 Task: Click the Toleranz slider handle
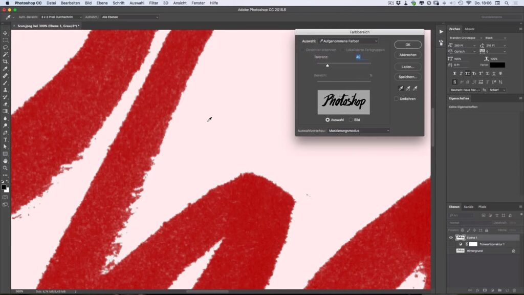(x=327, y=66)
